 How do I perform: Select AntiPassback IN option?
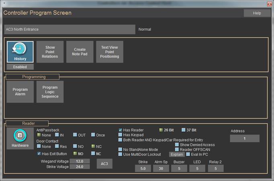tap(57, 135)
